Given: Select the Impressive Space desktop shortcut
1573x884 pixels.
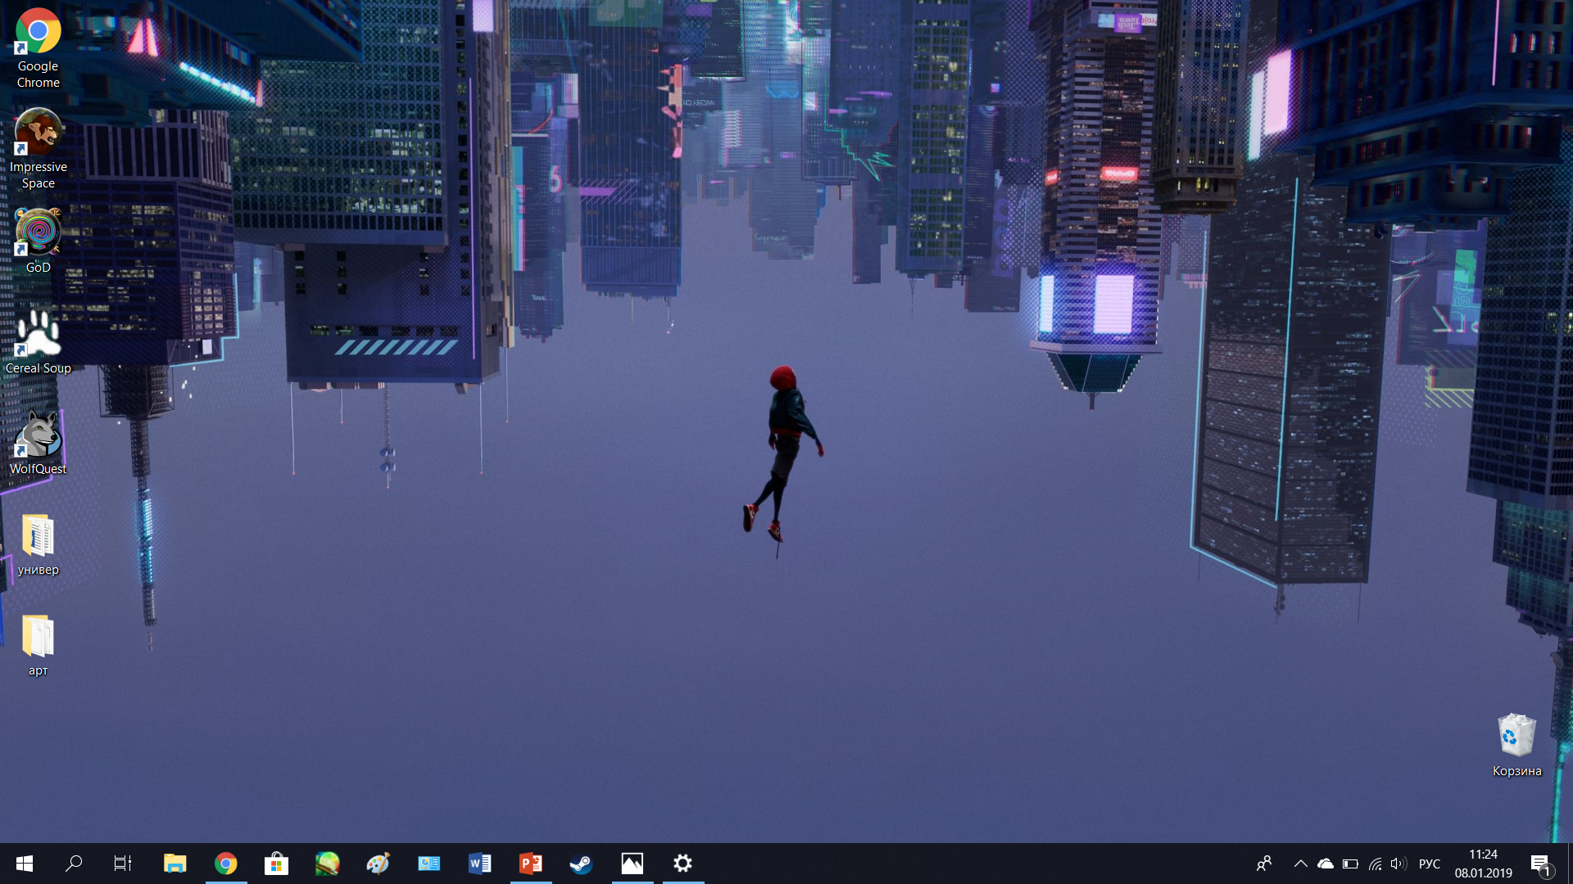Looking at the screenshot, I should point(38,149).
